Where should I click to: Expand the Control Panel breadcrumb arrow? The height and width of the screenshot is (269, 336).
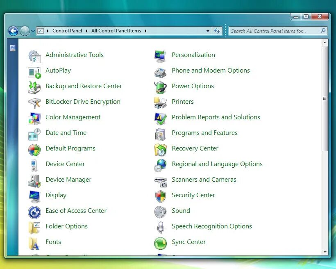(x=87, y=31)
